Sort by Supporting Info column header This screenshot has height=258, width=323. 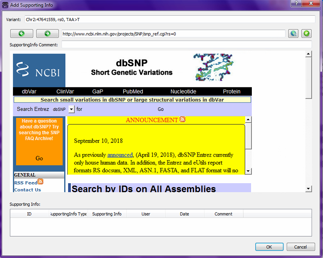[107, 214]
